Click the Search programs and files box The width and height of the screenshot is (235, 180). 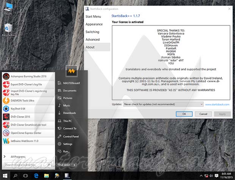click(28, 165)
